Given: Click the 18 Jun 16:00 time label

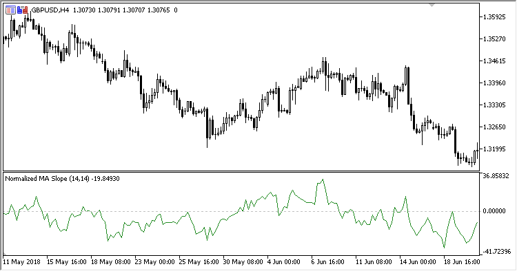Looking at the screenshot, I should point(463,262).
